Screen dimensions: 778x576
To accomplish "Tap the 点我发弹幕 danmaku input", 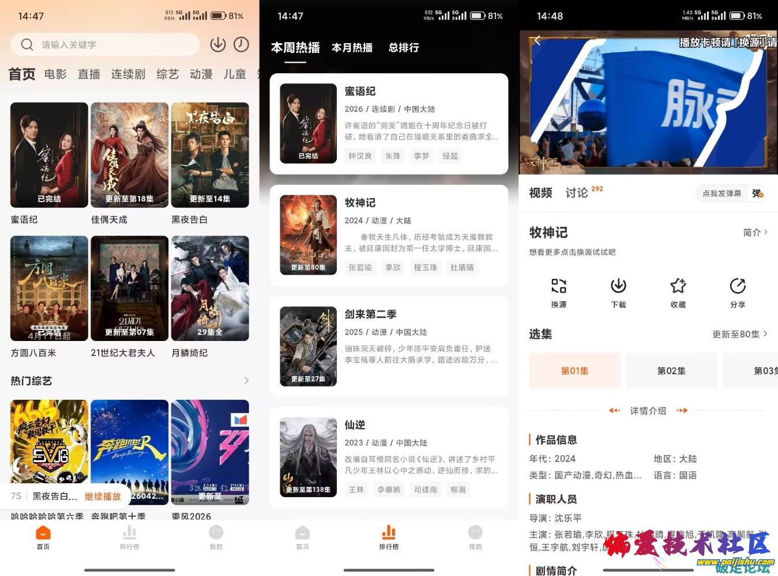I will click(721, 194).
